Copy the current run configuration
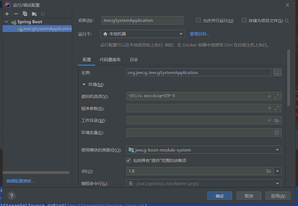Image resolution: width=298 pixels, height=206 pixels. coord(25,14)
